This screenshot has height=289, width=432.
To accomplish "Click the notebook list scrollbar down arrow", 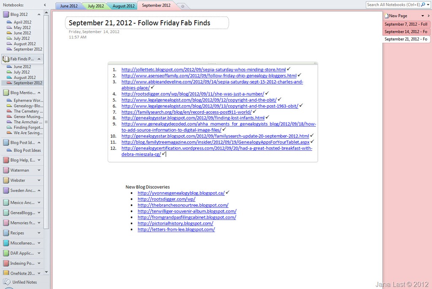I will point(46,272).
